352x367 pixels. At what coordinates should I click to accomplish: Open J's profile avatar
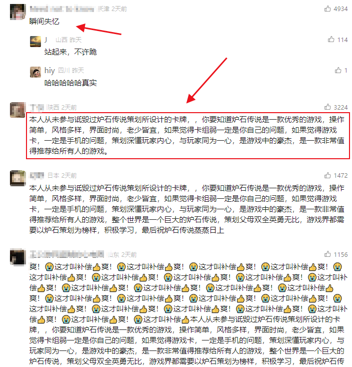[35, 42]
